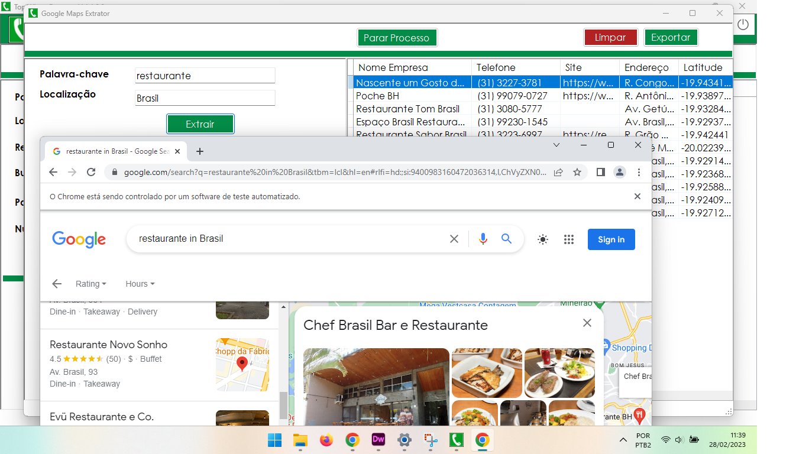Click the Parar Processo button
The image size is (809, 454).
point(397,38)
